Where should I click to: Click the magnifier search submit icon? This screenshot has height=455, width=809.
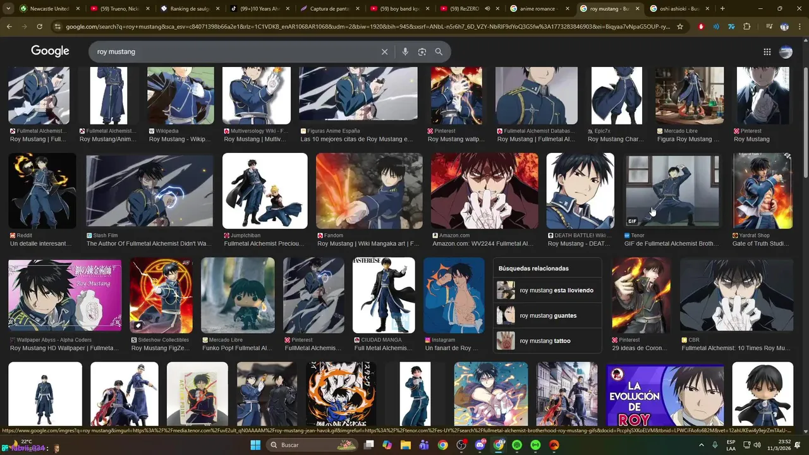coord(439,52)
